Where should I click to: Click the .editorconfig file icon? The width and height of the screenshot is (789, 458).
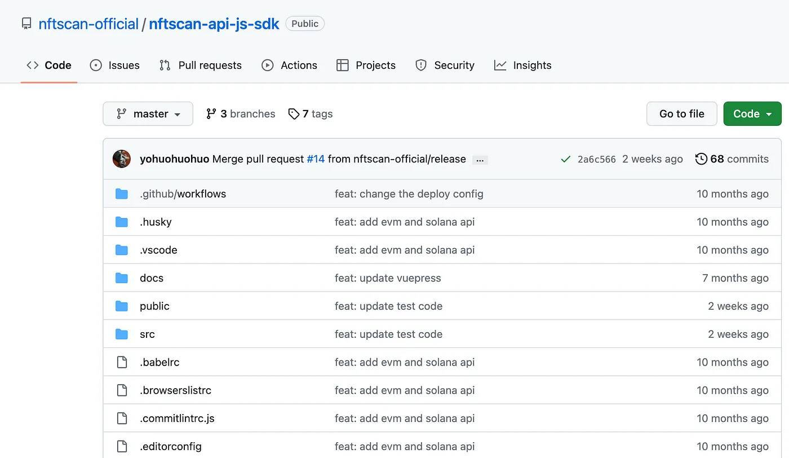(x=122, y=447)
